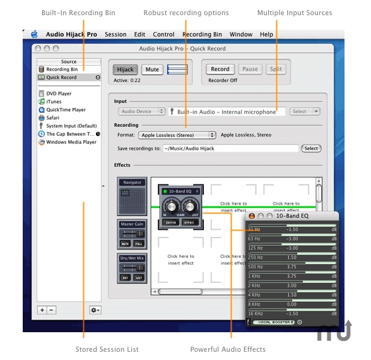Open the Session menu
This screenshot has height=360, width=371.
tap(115, 34)
